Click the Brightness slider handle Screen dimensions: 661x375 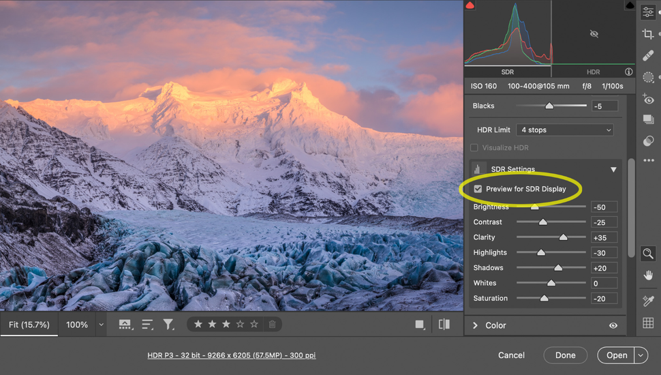[x=534, y=207]
